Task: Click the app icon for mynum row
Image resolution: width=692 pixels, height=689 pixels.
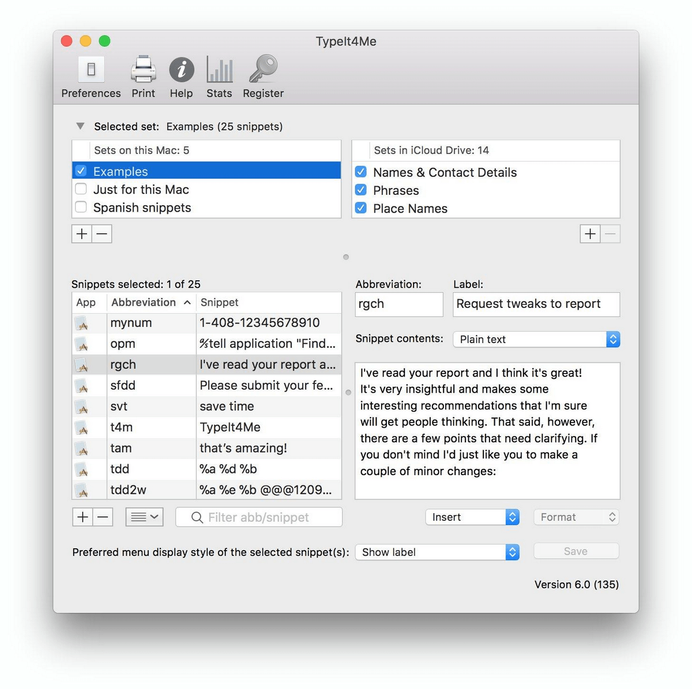Action: [x=81, y=323]
